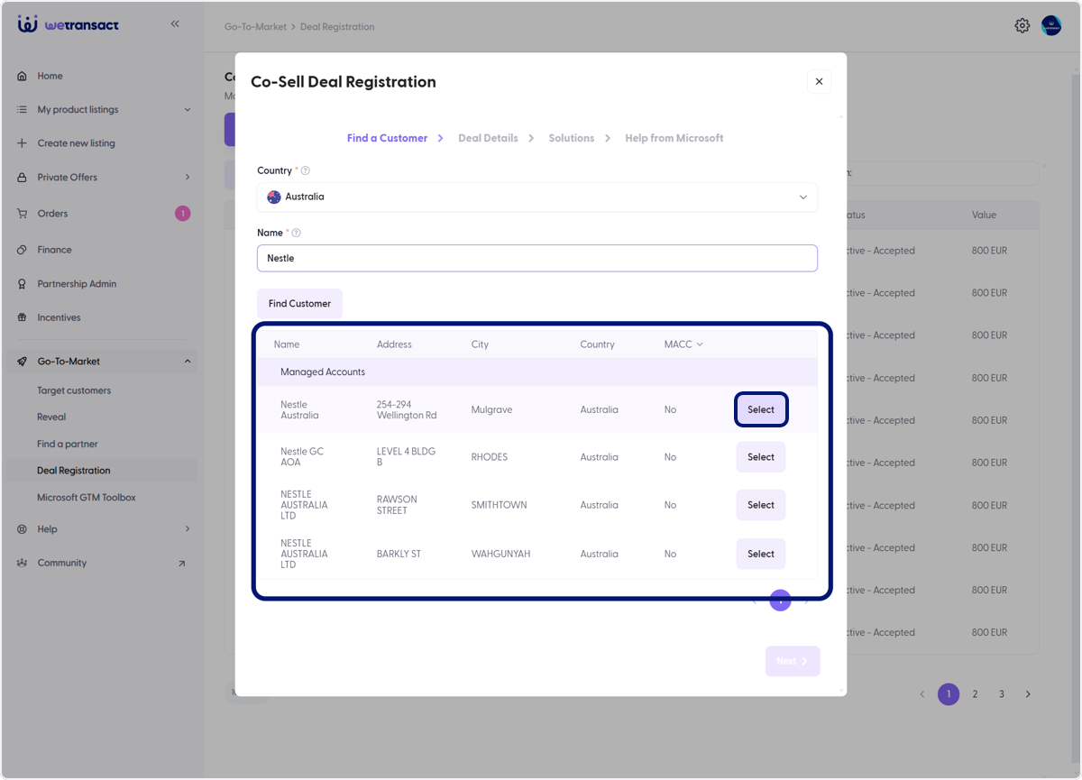Image resolution: width=1082 pixels, height=780 pixels.
Task: Open Deal Registration in sidebar
Action: (74, 471)
